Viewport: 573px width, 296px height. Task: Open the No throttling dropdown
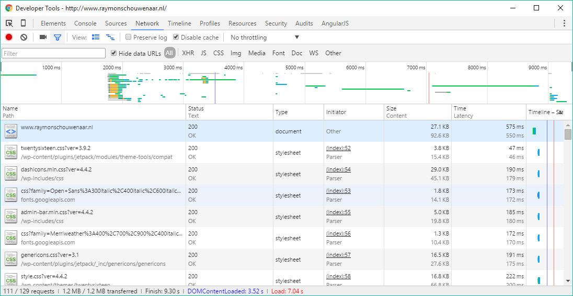tap(265, 37)
